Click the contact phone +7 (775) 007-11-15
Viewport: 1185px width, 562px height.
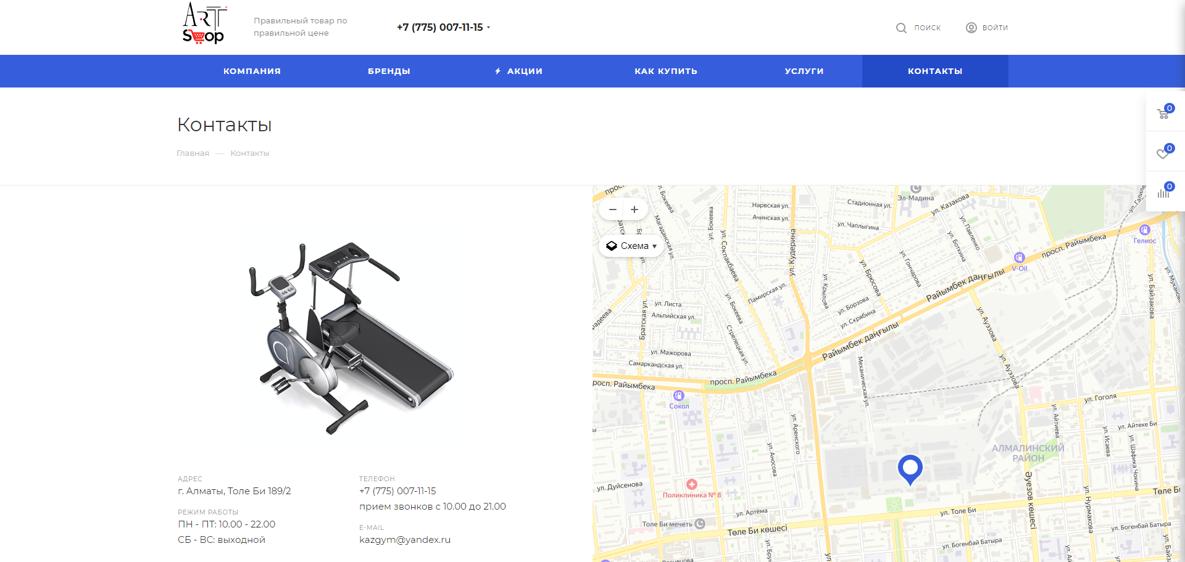[397, 491]
